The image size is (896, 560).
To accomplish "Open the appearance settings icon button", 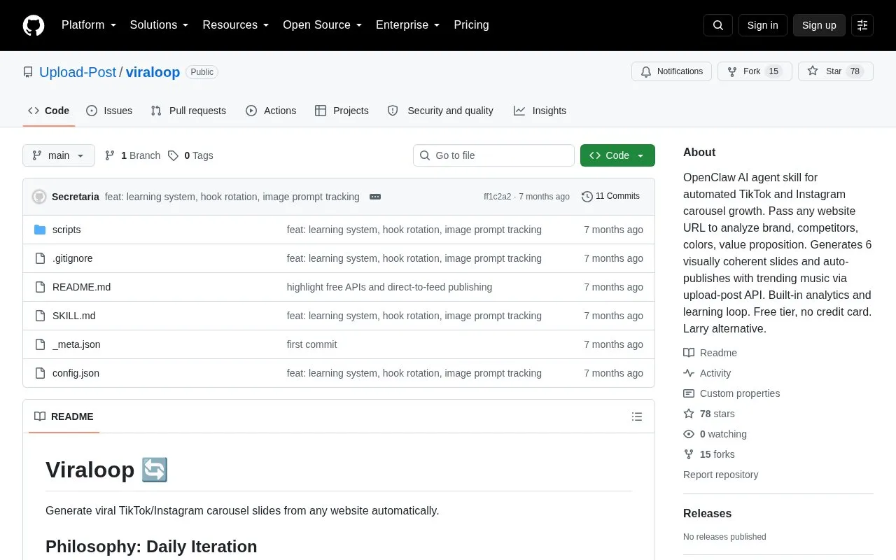I will [862, 25].
